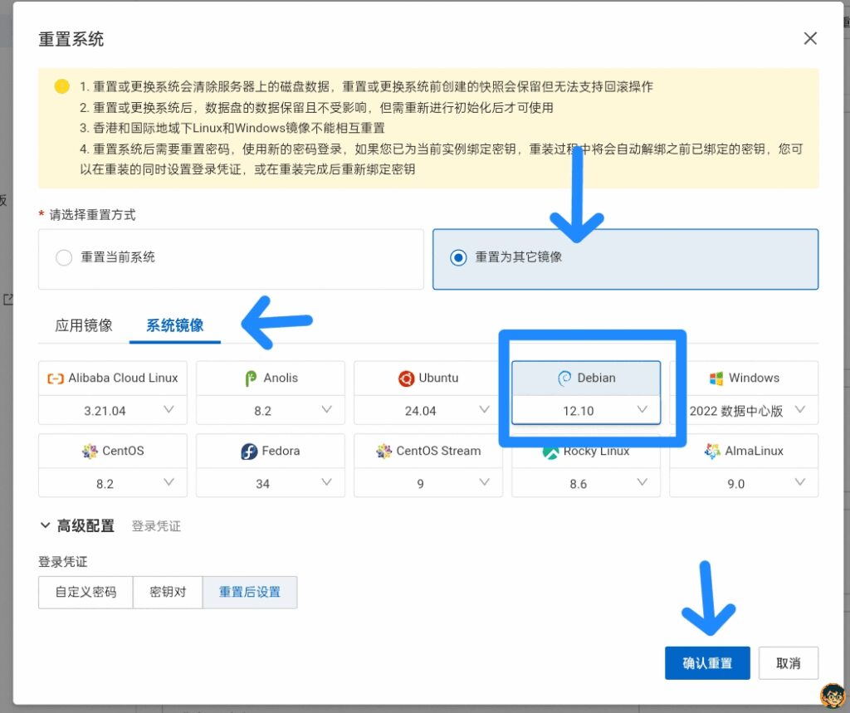850x713 pixels.
Task: Click the Anolis logo icon
Action: point(251,378)
